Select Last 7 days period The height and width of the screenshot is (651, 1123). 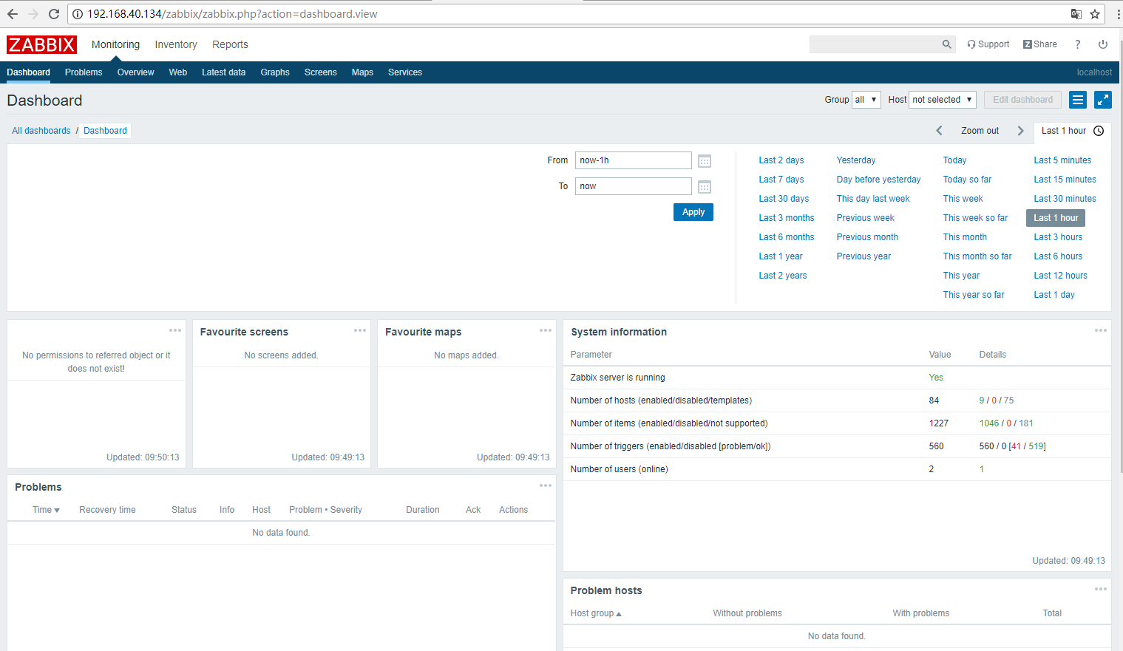click(781, 180)
